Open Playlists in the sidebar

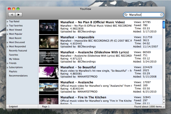(x=13, y=72)
